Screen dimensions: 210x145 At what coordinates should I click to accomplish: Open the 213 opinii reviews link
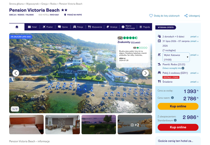click(135, 42)
